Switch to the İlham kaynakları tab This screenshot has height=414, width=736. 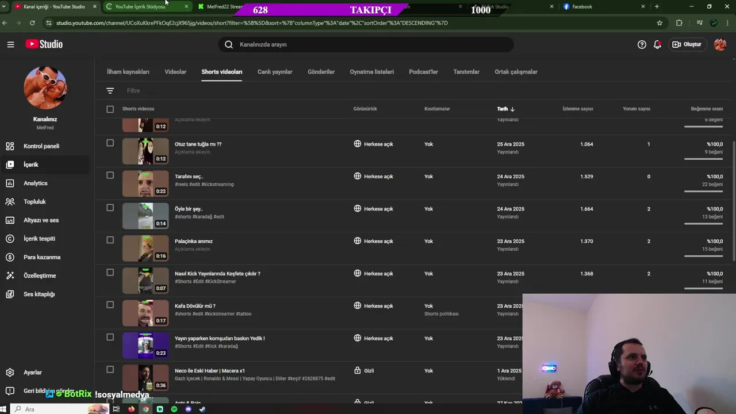(128, 72)
